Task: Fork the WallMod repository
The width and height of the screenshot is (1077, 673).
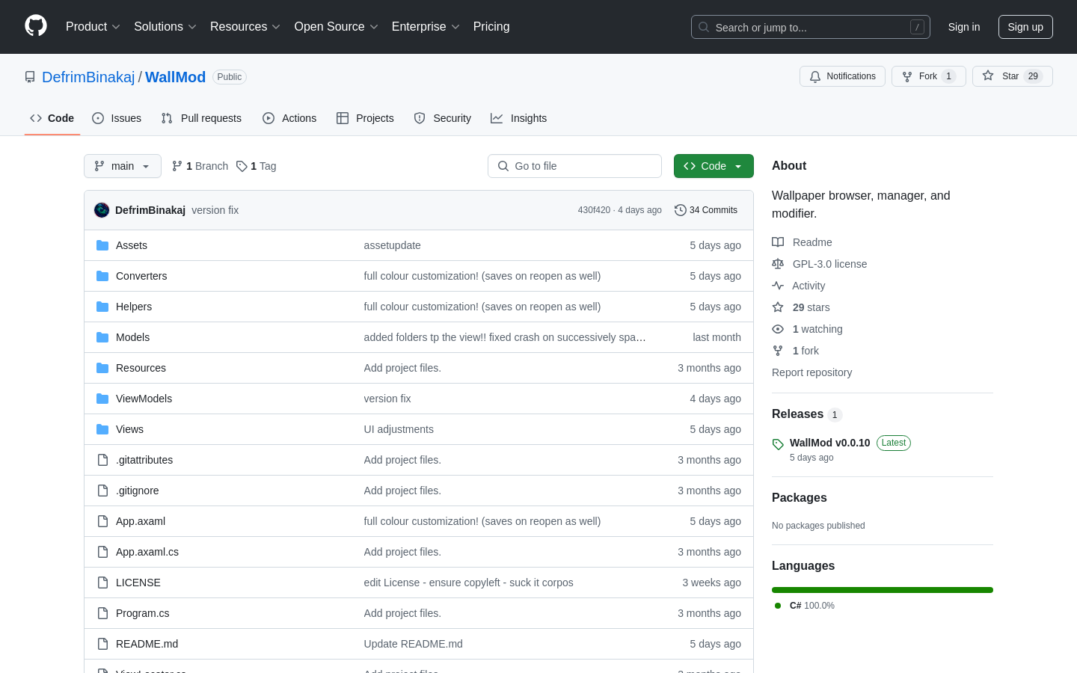Action: [928, 76]
